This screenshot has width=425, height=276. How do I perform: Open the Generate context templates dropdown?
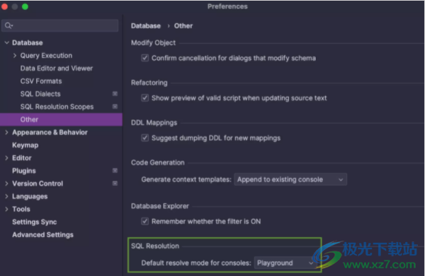[x=290, y=179]
